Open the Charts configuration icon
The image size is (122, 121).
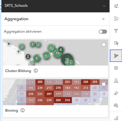tap(116, 105)
